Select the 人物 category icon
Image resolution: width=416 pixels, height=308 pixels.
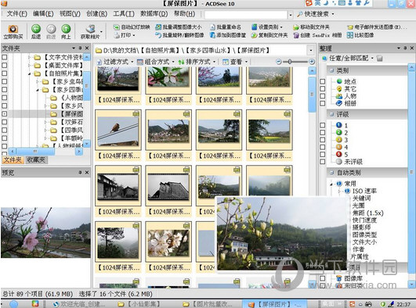(x=339, y=96)
